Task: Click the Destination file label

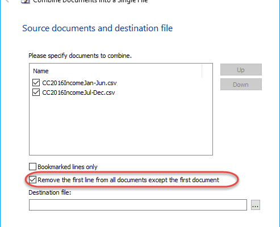Action: 49,192
